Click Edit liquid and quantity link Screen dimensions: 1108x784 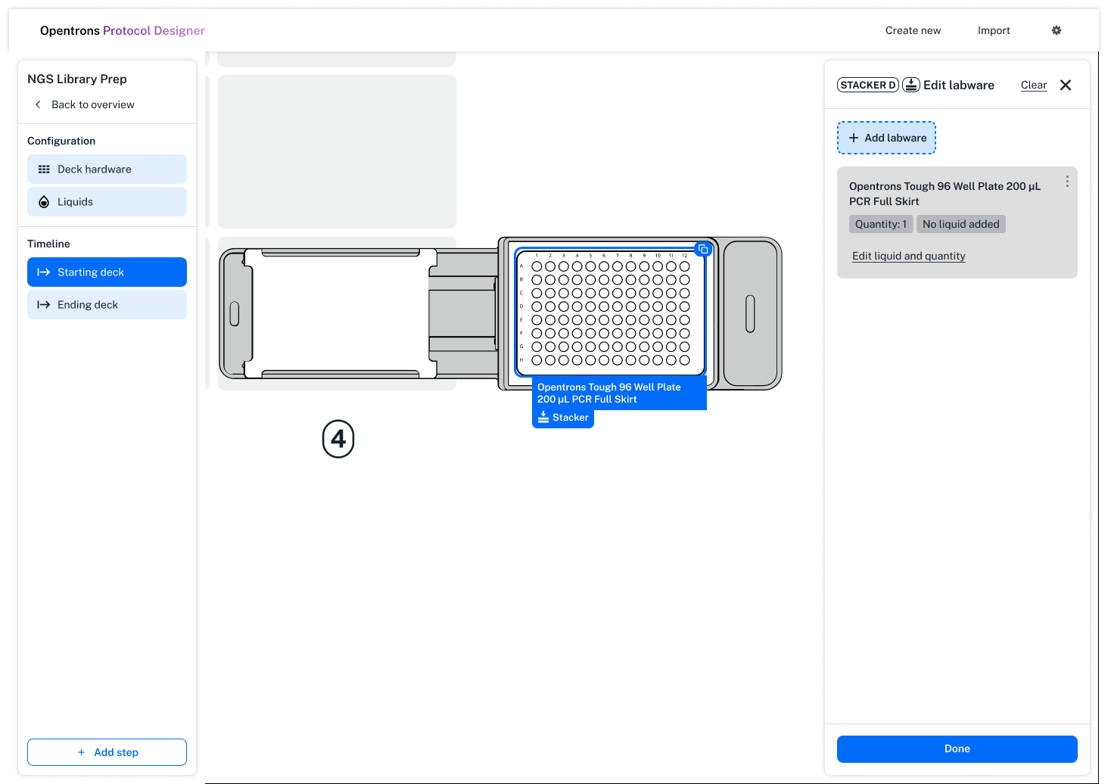pos(908,256)
